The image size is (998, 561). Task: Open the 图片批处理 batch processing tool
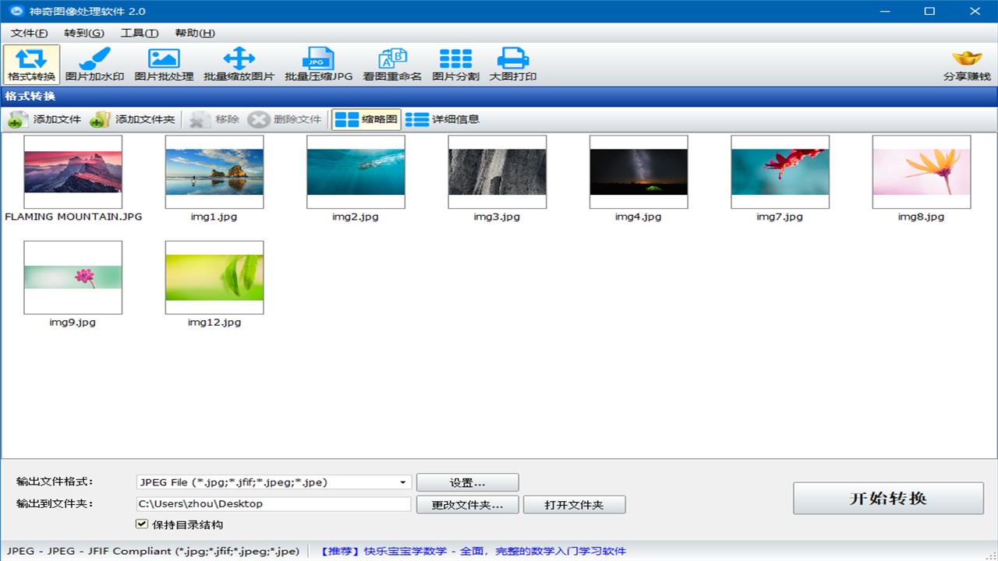coord(164,64)
